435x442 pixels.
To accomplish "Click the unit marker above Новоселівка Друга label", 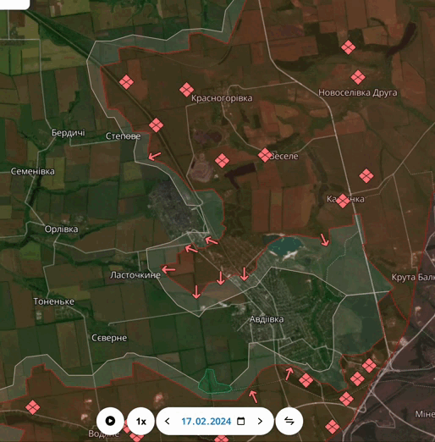I will tap(358, 77).
